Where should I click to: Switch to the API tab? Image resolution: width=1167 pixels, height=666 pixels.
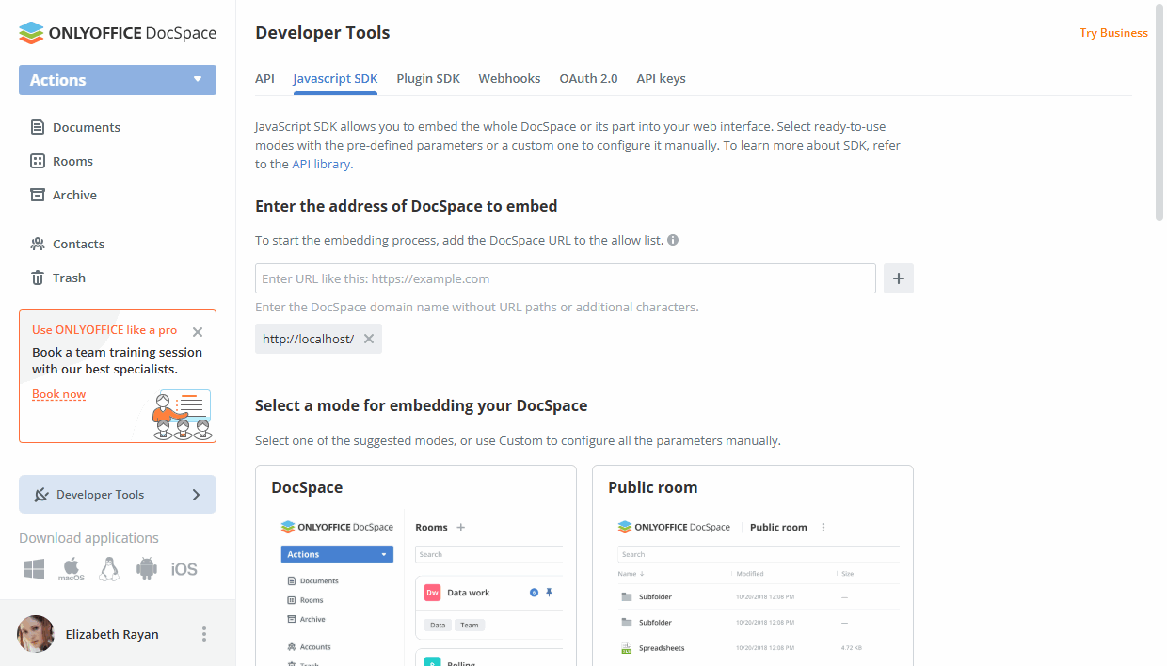coord(264,79)
